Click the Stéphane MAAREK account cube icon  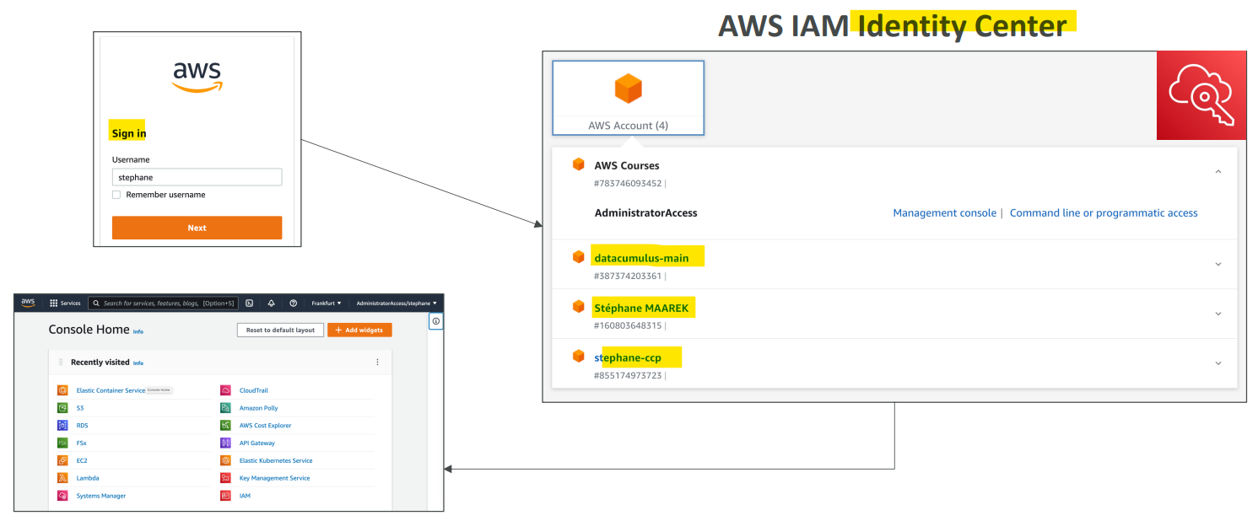[x=579, y=307]
